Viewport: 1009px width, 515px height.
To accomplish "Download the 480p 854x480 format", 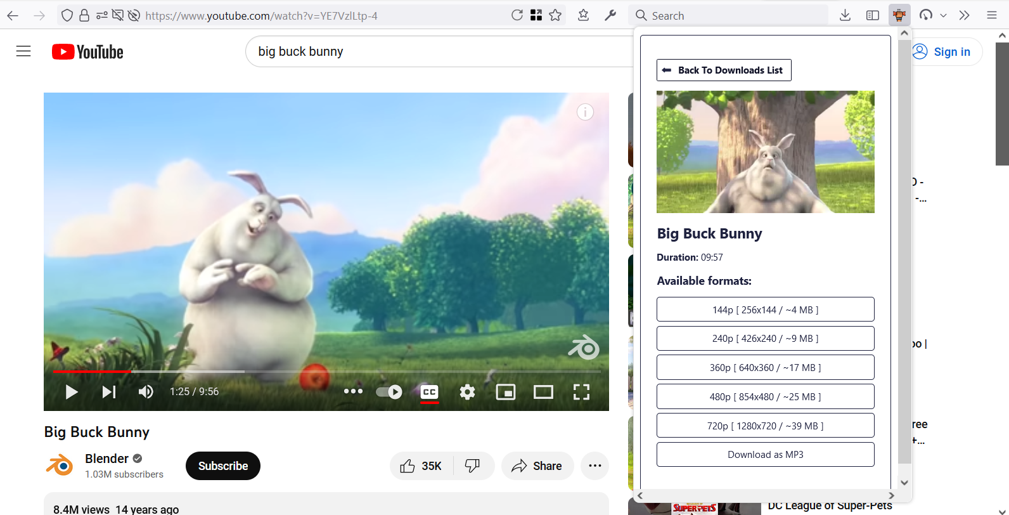I will click(x=765, y=396).
